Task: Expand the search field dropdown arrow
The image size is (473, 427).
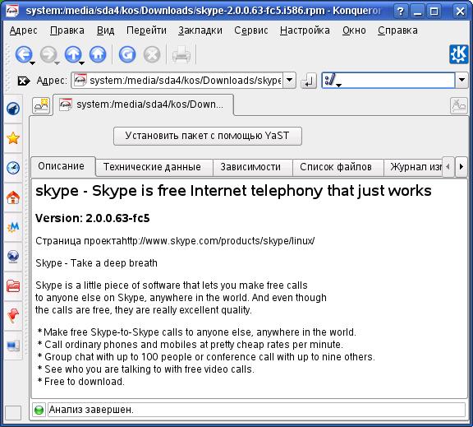Action: (462, 80)
